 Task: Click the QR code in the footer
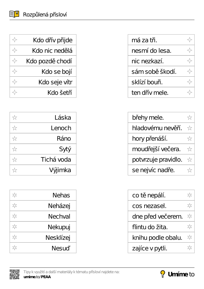point(15,274)
